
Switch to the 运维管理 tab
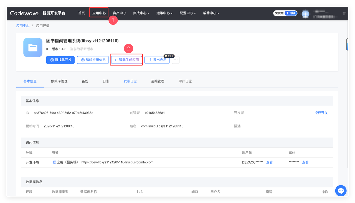(x=158, y=81)
